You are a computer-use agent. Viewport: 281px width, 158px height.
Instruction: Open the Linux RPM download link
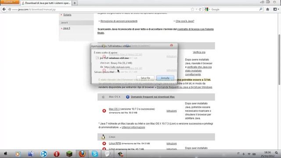pos(115,144)
